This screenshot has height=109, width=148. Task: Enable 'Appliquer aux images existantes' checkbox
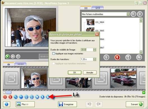pyautogui.click(x=54, y=54)
